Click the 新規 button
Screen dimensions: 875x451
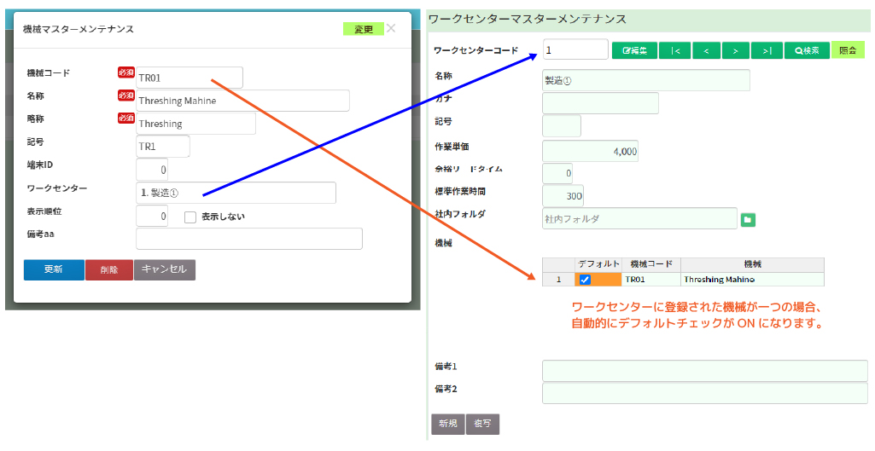(x=447, y=424)
